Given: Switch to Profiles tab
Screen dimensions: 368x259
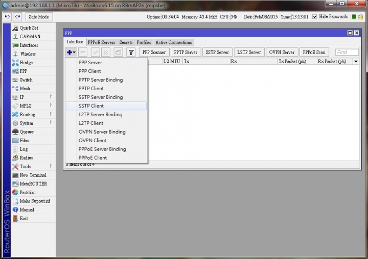Looking at the screenshot, I should 144,43.
